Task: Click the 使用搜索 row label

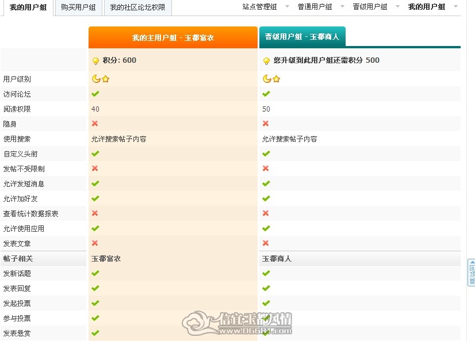Action: coord(17,139)
